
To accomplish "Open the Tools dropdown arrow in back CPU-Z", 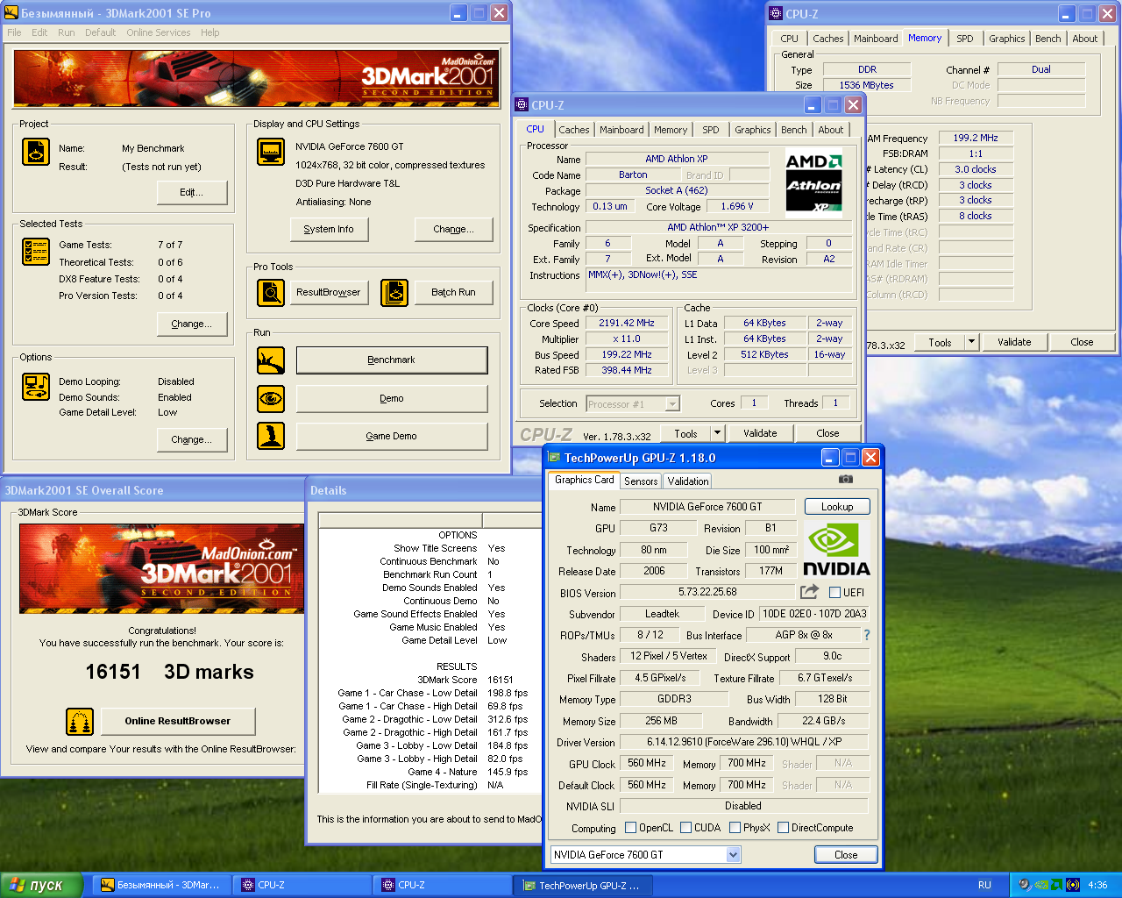I will pos(971,342).
